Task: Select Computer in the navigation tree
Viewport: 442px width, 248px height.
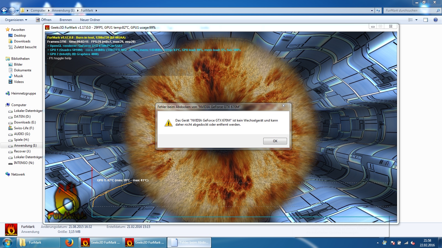Action: 19,105
